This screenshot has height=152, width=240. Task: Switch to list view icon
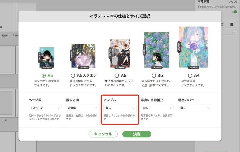[x=232, y=24]
